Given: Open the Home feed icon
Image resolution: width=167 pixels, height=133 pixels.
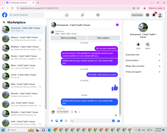Looking at the screenshot, I should pos(67,15).
